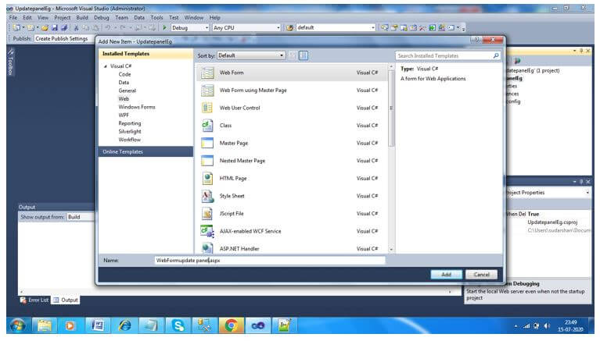
Task: Click the Save All toolbar icon
Action: point(64,28)
